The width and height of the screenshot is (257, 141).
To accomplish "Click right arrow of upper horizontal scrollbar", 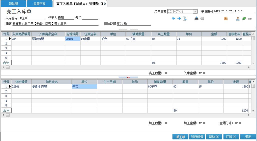I will 249,67.
